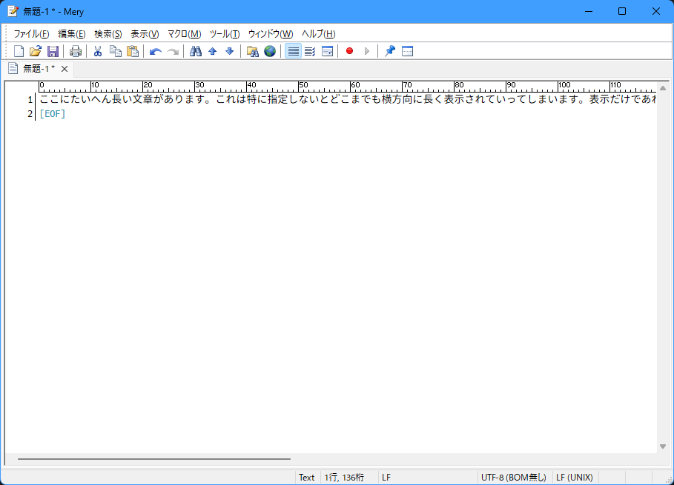The width and height of the screenshot is (674, 485).
Task: Click Text mode in status bar
Action: (x=306, y=478)
